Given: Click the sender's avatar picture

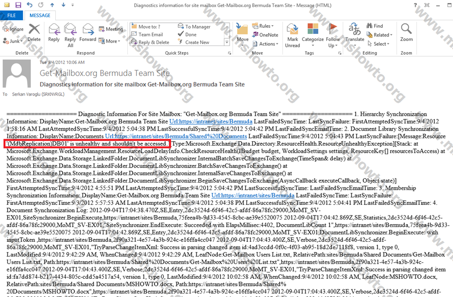Looking at the screenshot, I should [x=17, y=73].
